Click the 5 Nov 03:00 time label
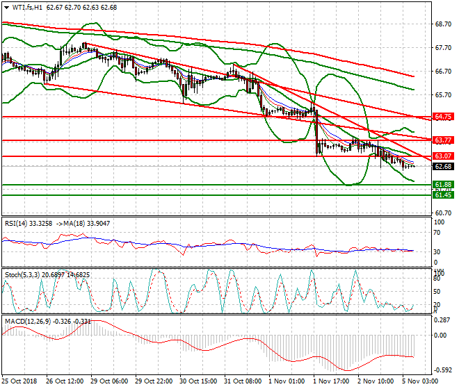 pos(420,381)
